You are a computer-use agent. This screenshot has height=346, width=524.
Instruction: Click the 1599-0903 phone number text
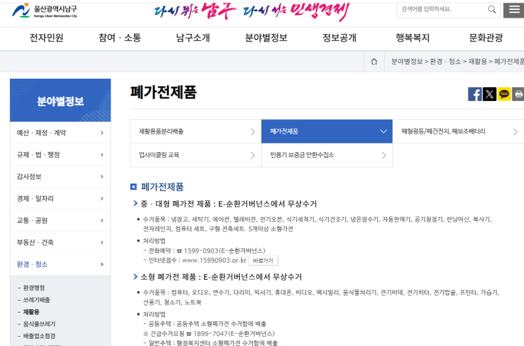click(201, 251)
